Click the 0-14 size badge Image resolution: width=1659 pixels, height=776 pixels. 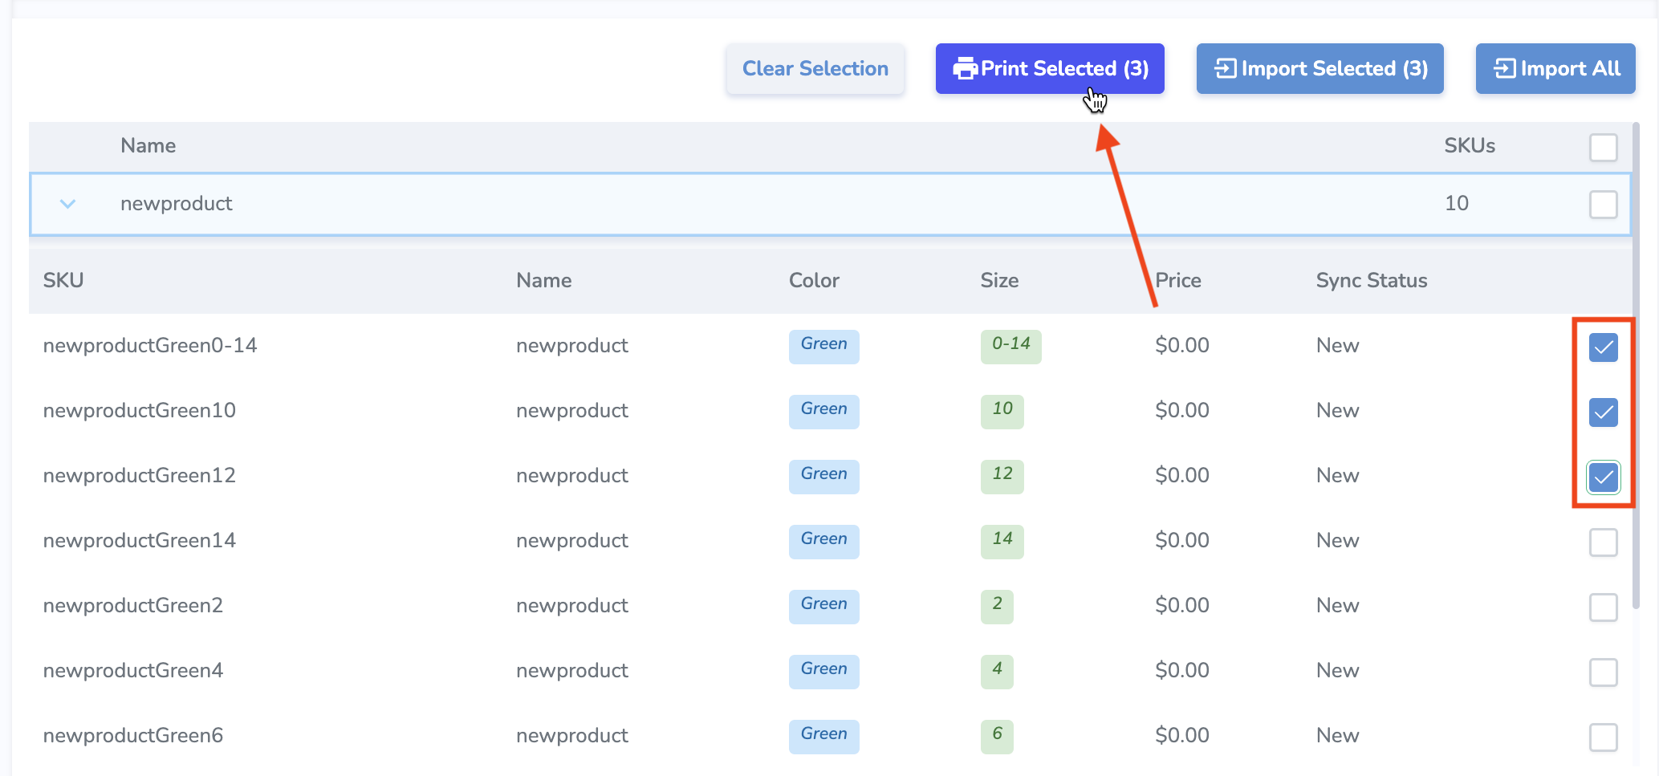1010,346
